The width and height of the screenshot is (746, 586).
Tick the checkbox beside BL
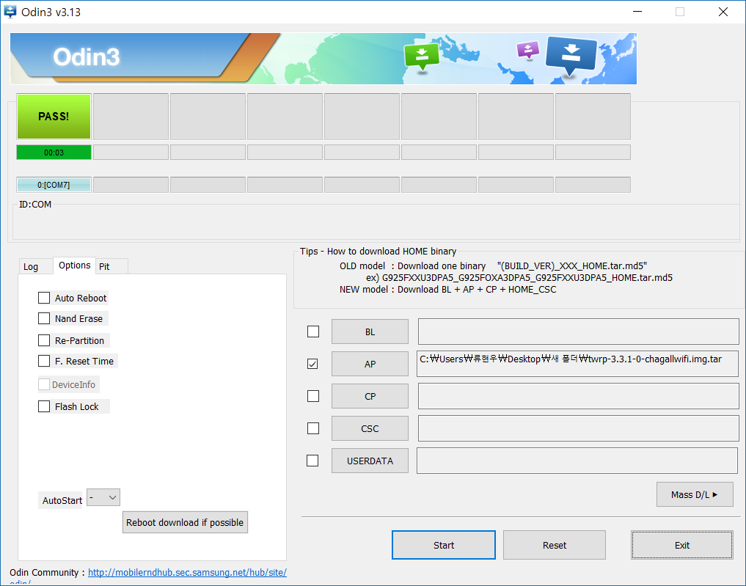coord(313,332)
